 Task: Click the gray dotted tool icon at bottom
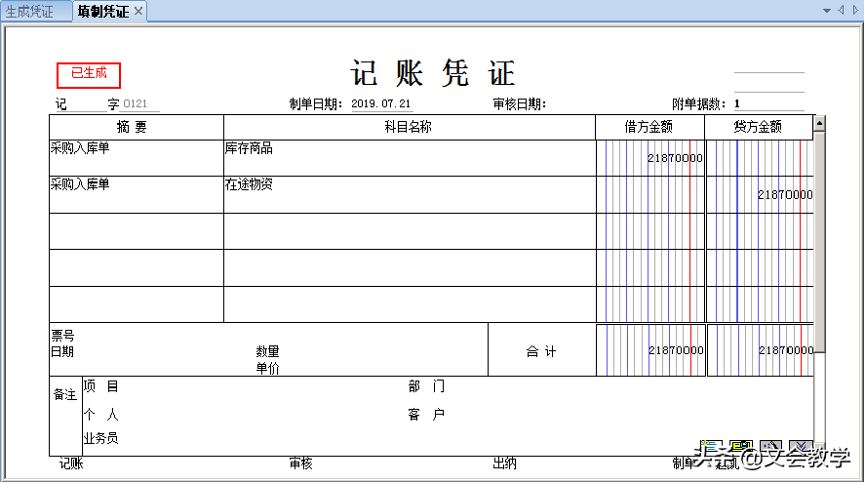point(770,446)
